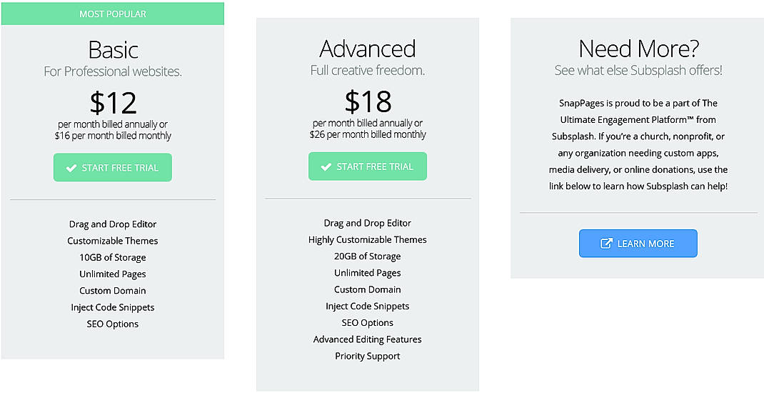Select the Advanced plan heading
Viewport: 764px width, 393px height.
click(368, 49)
